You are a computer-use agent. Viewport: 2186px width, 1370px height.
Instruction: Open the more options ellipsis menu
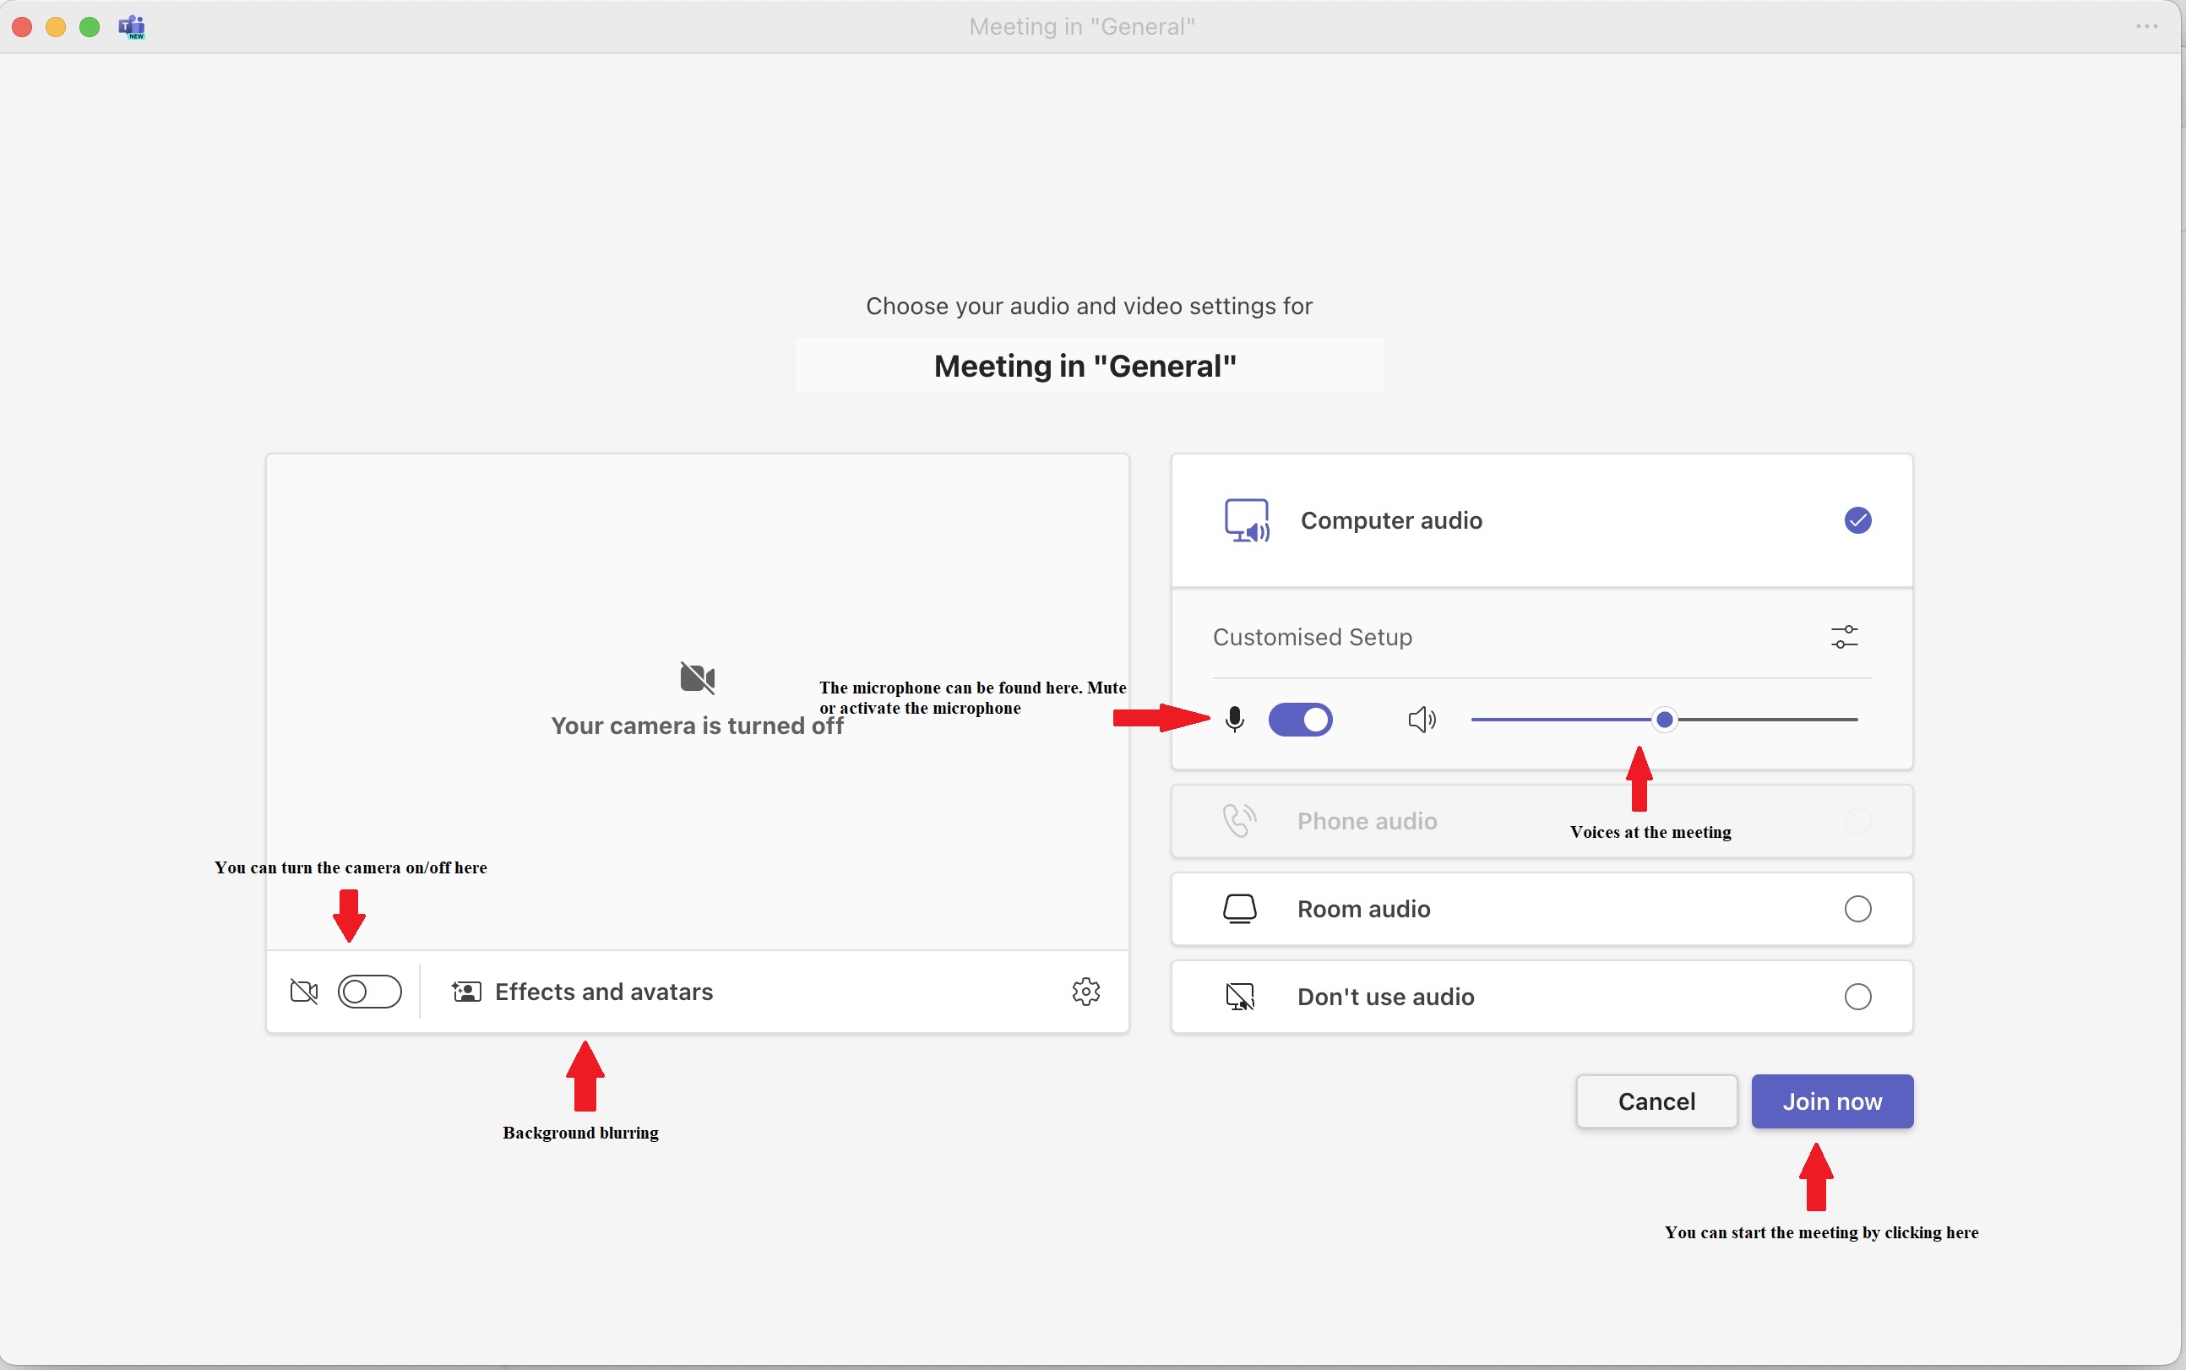(2146, 26)
